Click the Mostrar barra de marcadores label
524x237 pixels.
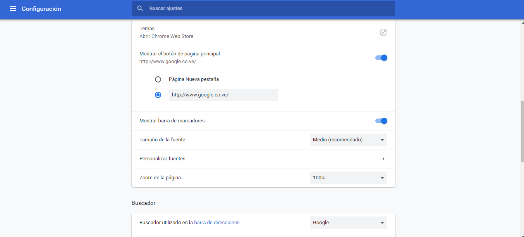172,121
